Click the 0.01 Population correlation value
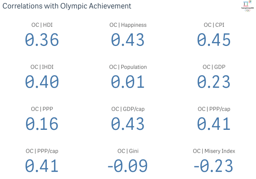256x179 pixels. [128, 82]
